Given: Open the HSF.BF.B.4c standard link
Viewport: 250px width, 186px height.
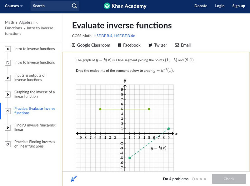Looking at the screenshot, I should (x=124, y=36).
